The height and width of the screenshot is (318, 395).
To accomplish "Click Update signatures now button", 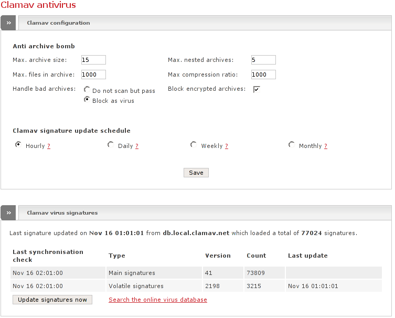I will [x=52, y=300].
